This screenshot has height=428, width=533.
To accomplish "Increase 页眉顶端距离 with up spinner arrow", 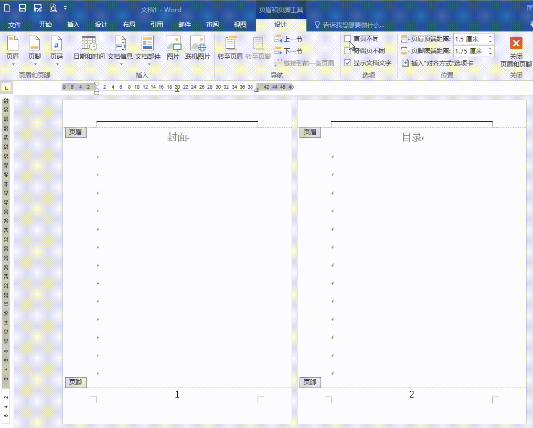I will [x=490, y=37].
